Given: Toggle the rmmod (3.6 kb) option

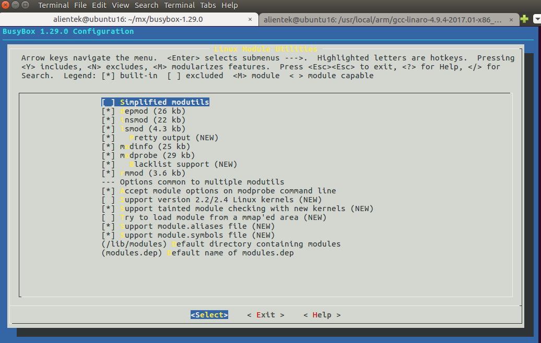Looking at the screenshot, I should [x=143, y=173].
